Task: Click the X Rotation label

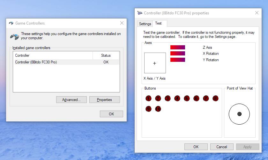Action: pyautogui.click(x=211, y=54)
